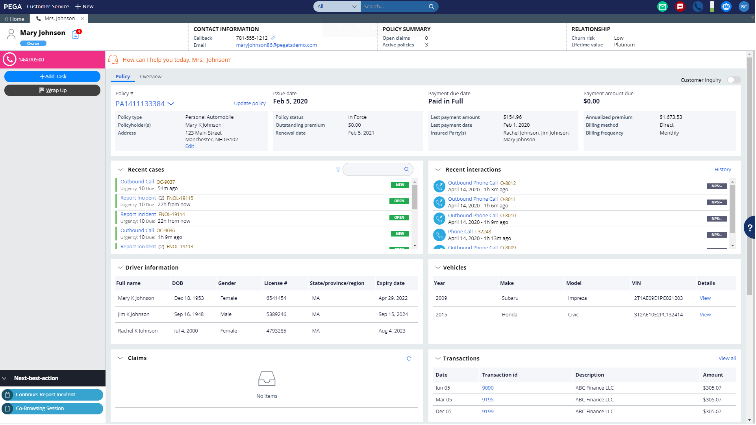Open the chatbot agent icon

coord(726,7)
